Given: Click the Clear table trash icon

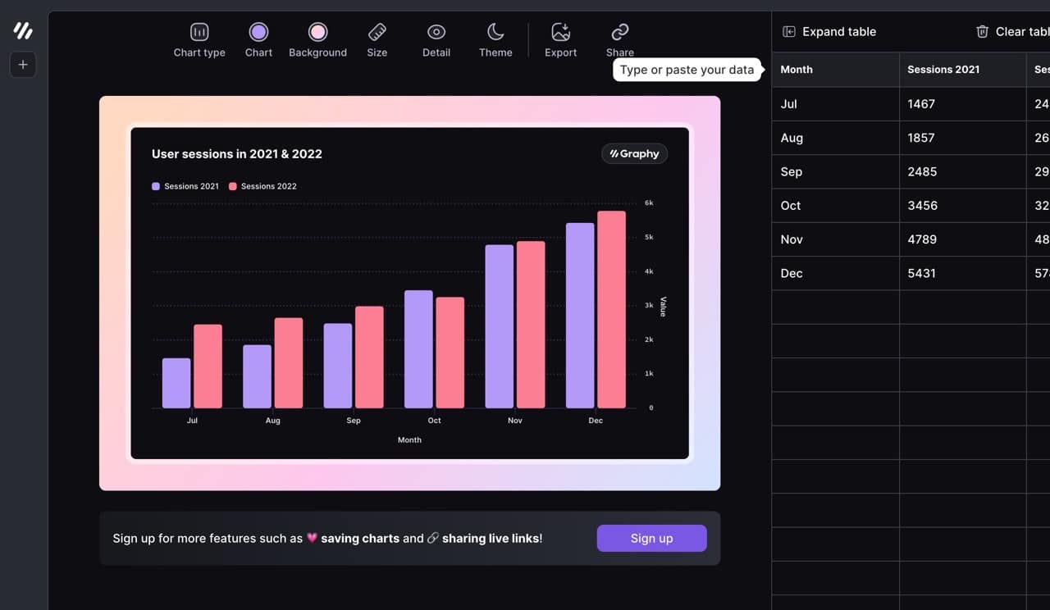Looking at the screenshot, I should pyautogui.click(x=982, y=32).
